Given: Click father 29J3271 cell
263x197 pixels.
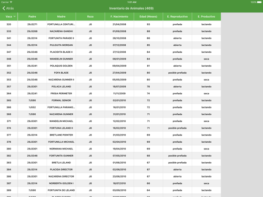Looking at the screenshot, I should click(32, 24).
